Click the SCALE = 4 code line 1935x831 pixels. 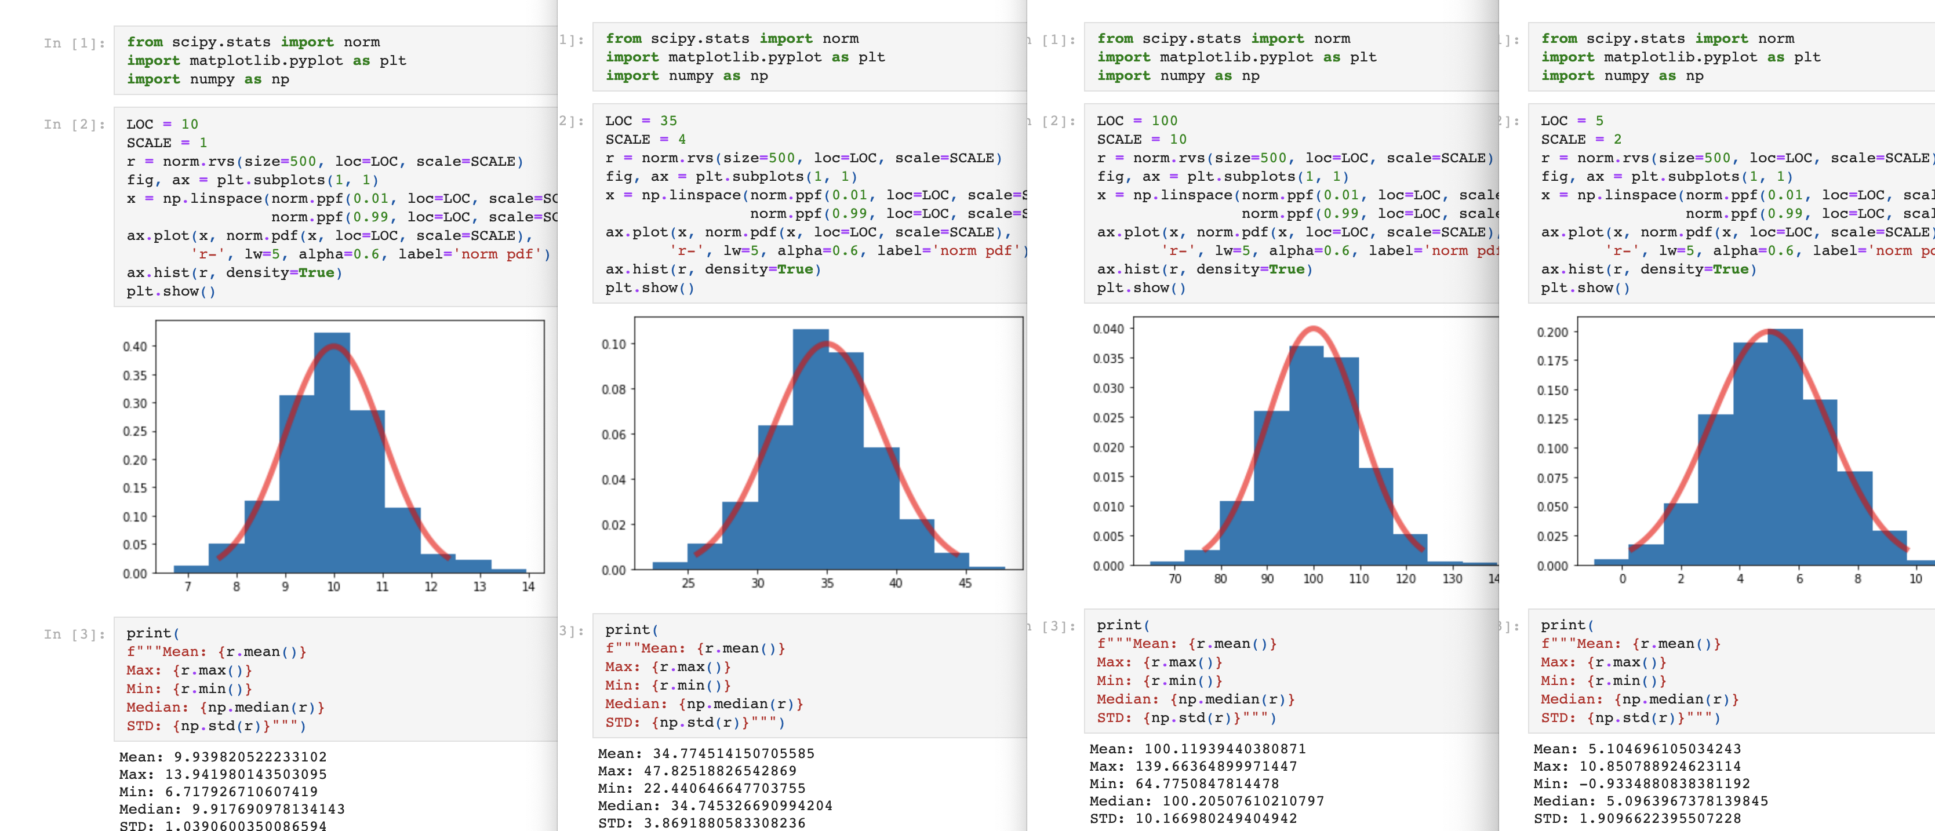pos(645,140)
